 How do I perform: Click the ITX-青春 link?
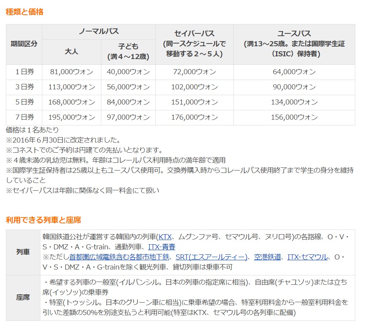[162, 247]
